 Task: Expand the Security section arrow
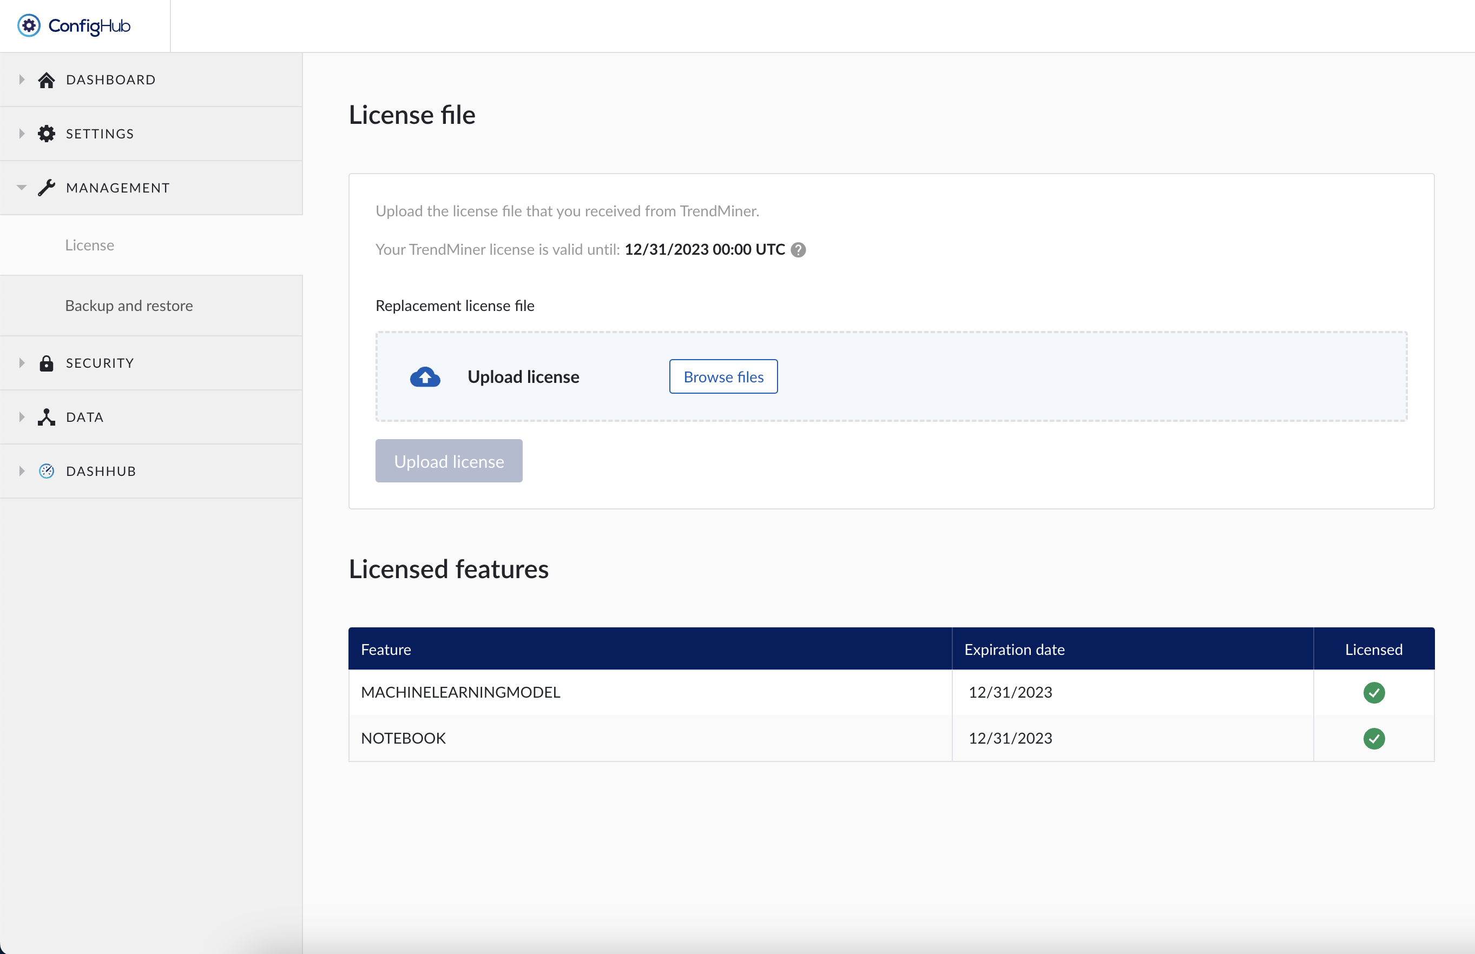pos(22,362)
